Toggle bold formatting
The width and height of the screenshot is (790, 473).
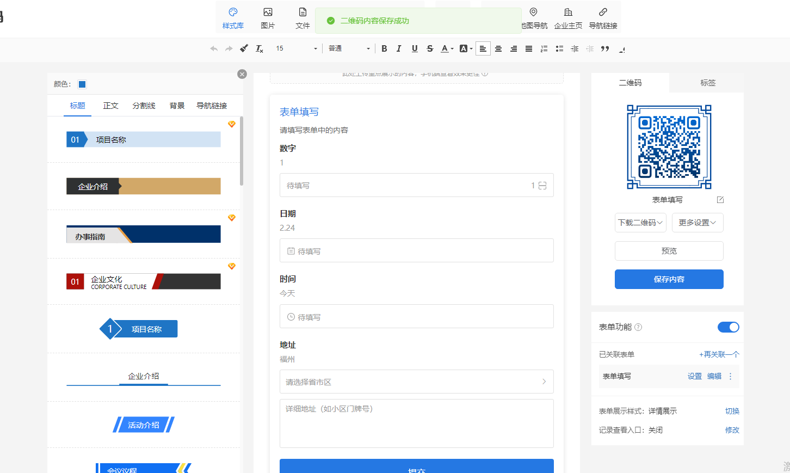(384, 48)
